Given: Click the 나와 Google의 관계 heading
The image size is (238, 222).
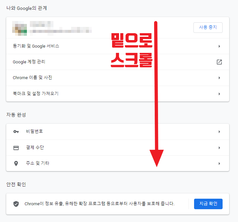Looking at the screenshot, I should click(x=27, y=8).
